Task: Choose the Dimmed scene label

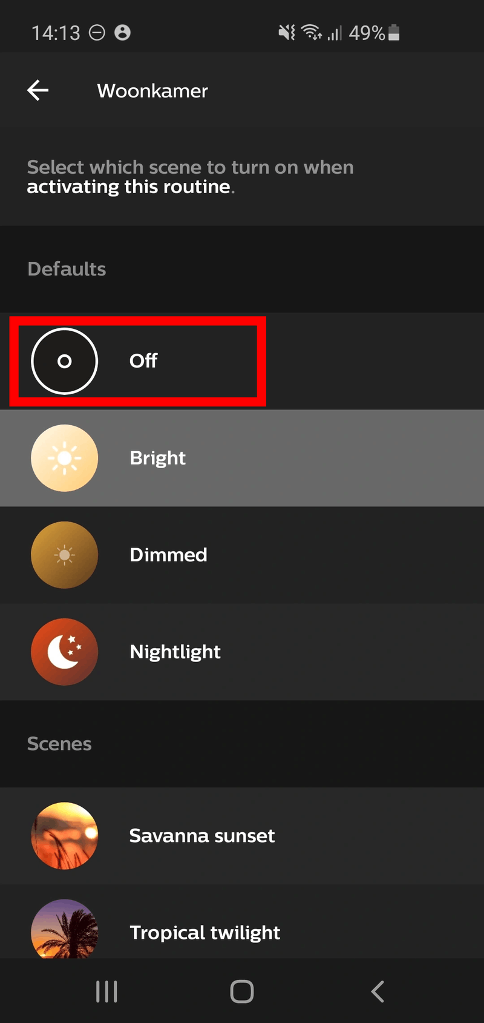Action: pos(168,555)
